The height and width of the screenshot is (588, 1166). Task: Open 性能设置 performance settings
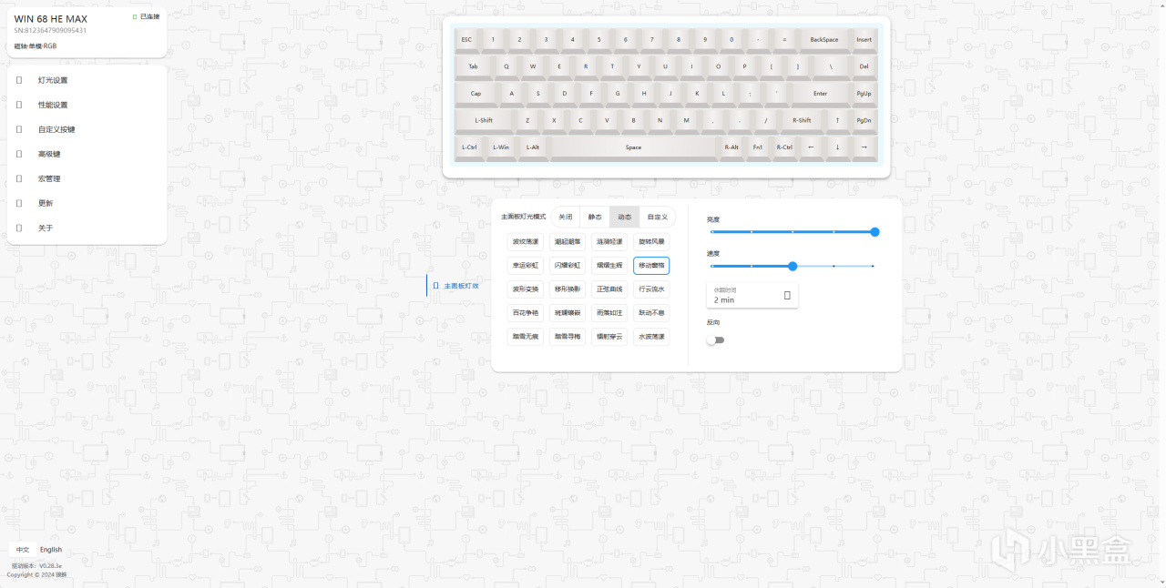87,105
